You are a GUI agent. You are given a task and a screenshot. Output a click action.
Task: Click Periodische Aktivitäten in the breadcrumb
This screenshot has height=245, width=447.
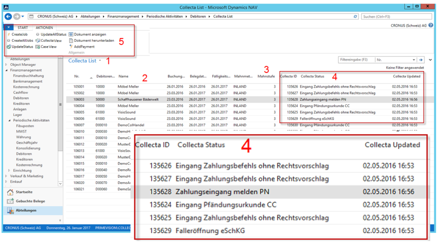point(165,17)
